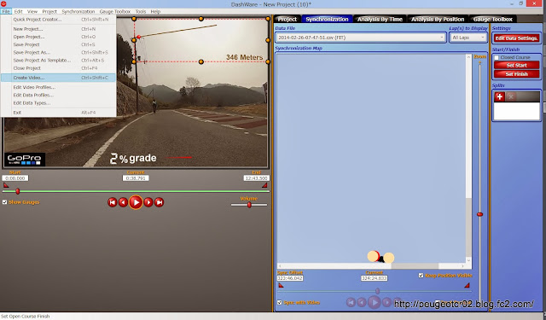
Task: Add a split with red plus icon
Action: pos(500,96)
